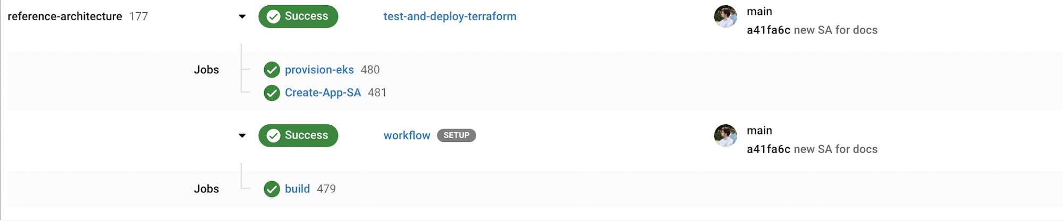Image resolution: width=1063 pixels, height=221 pixels.
Task: Click the provision-eks success check icon
Action: tap(272, 70)
